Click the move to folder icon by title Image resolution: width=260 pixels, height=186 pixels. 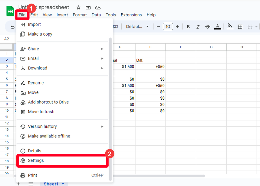[x=88, y=8]
